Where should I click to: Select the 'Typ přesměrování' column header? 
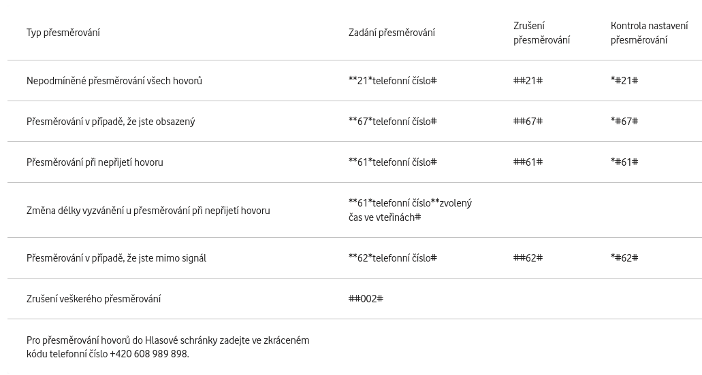pyautogui.click(x=63, y=33)
